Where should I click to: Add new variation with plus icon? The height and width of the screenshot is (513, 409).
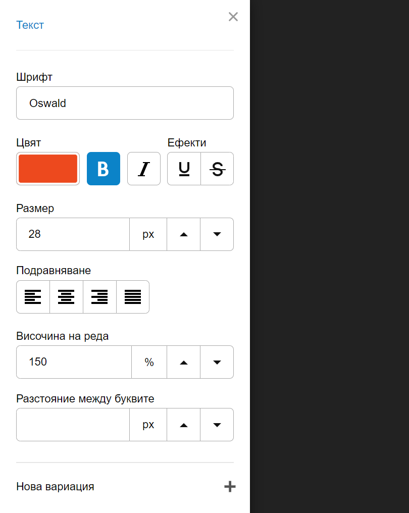click(x=230, y=487)
